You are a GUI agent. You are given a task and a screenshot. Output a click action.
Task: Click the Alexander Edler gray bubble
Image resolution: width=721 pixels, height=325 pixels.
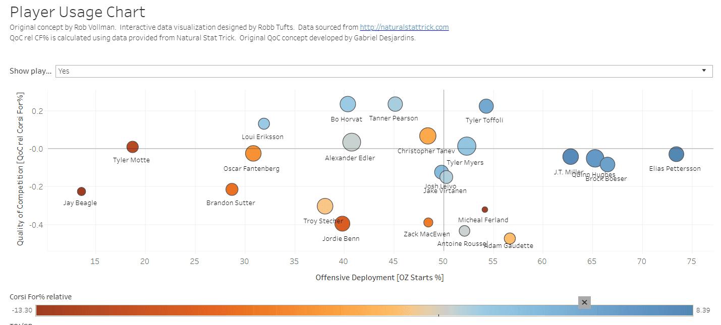pos(351,142)
